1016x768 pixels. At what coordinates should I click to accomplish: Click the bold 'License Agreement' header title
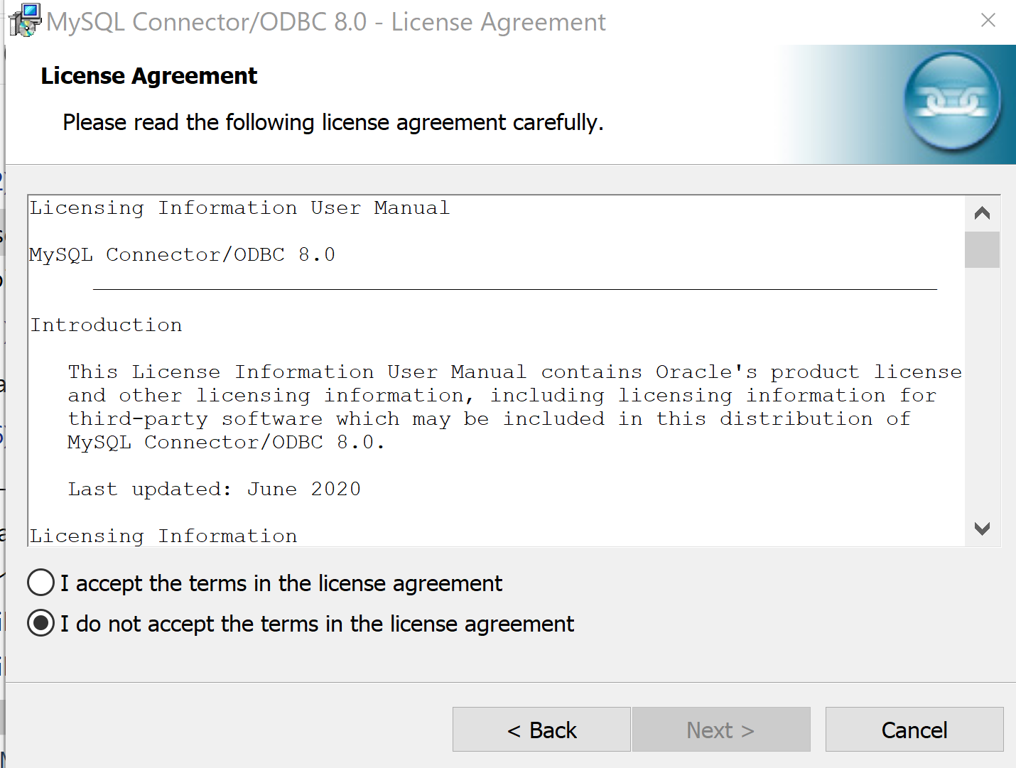click(148, 76)
